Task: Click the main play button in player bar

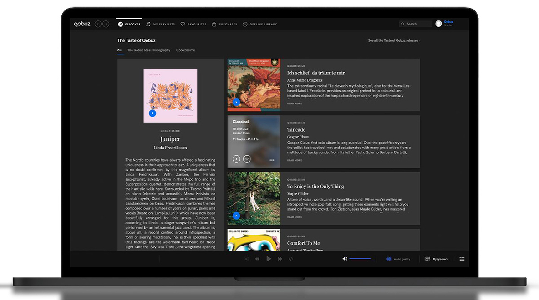Action: tap(269, 259)
